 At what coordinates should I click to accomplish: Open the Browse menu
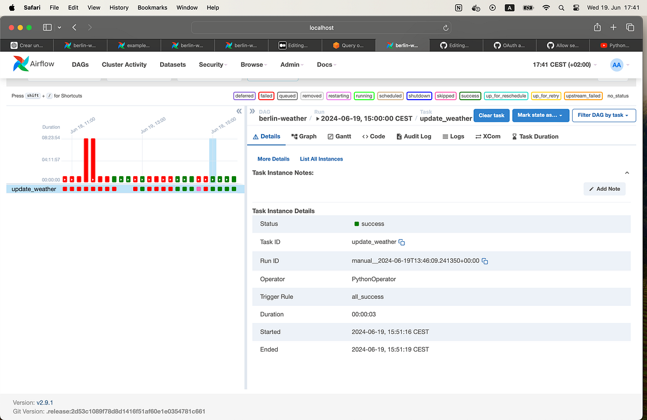pos(251,64)
